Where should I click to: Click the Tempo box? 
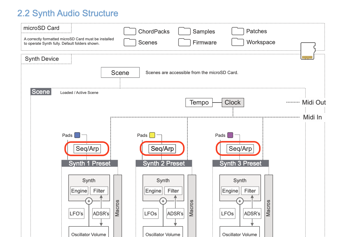pos(199,103)
